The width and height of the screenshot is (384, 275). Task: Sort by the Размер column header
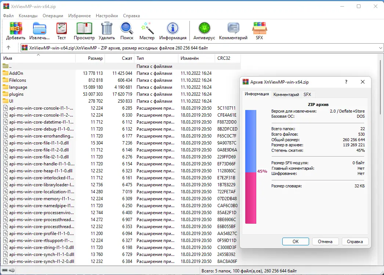click(x=90, y=58)
